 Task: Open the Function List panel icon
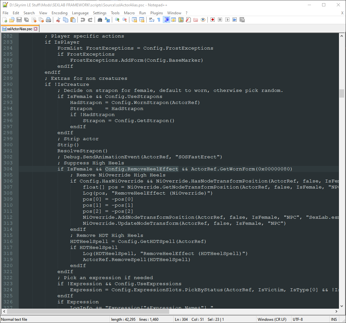pyautogui.click(x=188, y=20)
